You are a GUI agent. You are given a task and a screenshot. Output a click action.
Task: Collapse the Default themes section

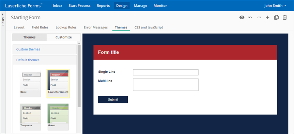tap(45, 60)
